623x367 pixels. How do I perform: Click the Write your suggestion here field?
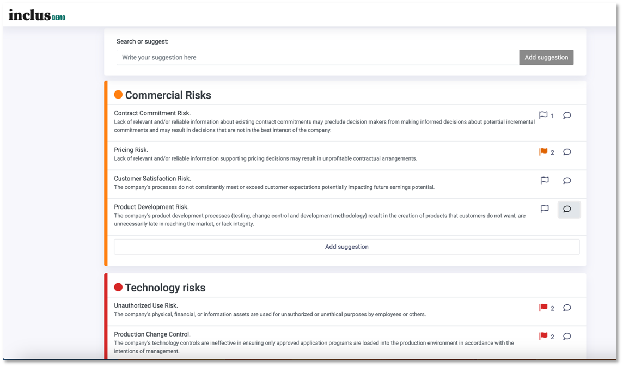tap(316, 57)
